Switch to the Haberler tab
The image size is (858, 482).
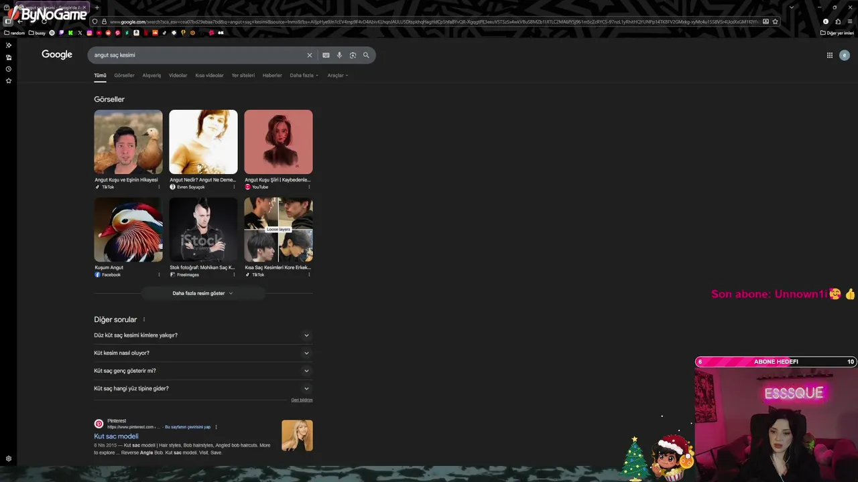coord(272,76)
